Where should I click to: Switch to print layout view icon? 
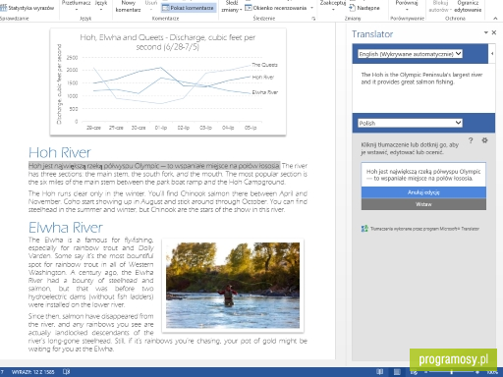(397, 372)
